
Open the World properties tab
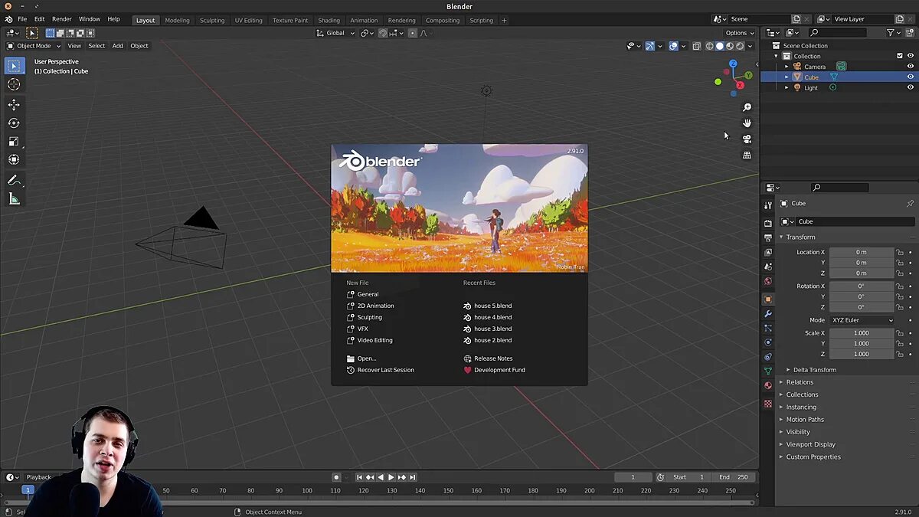[768, 281]
